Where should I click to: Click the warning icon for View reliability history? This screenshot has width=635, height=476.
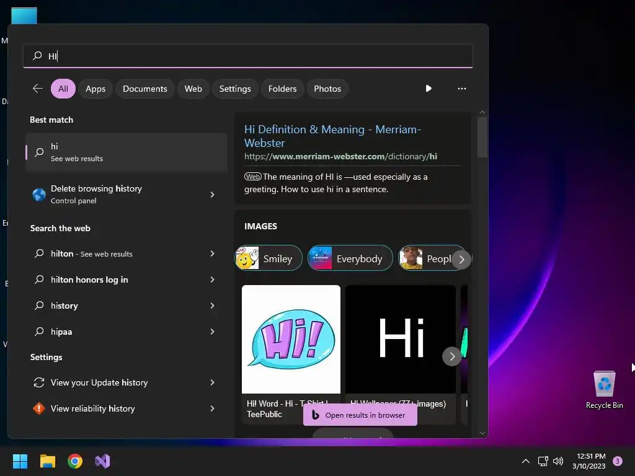tap(39, 408)
